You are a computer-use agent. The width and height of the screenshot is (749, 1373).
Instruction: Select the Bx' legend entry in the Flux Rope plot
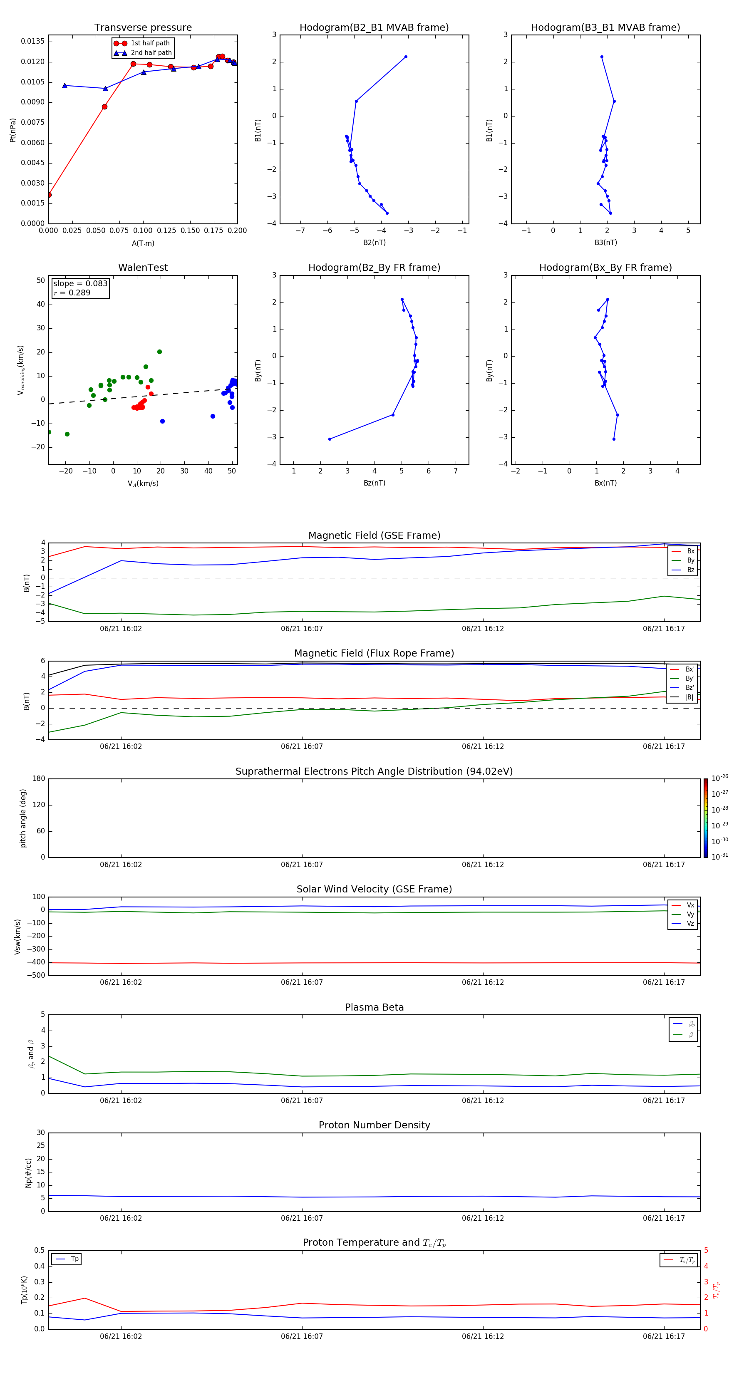(682, 669)
